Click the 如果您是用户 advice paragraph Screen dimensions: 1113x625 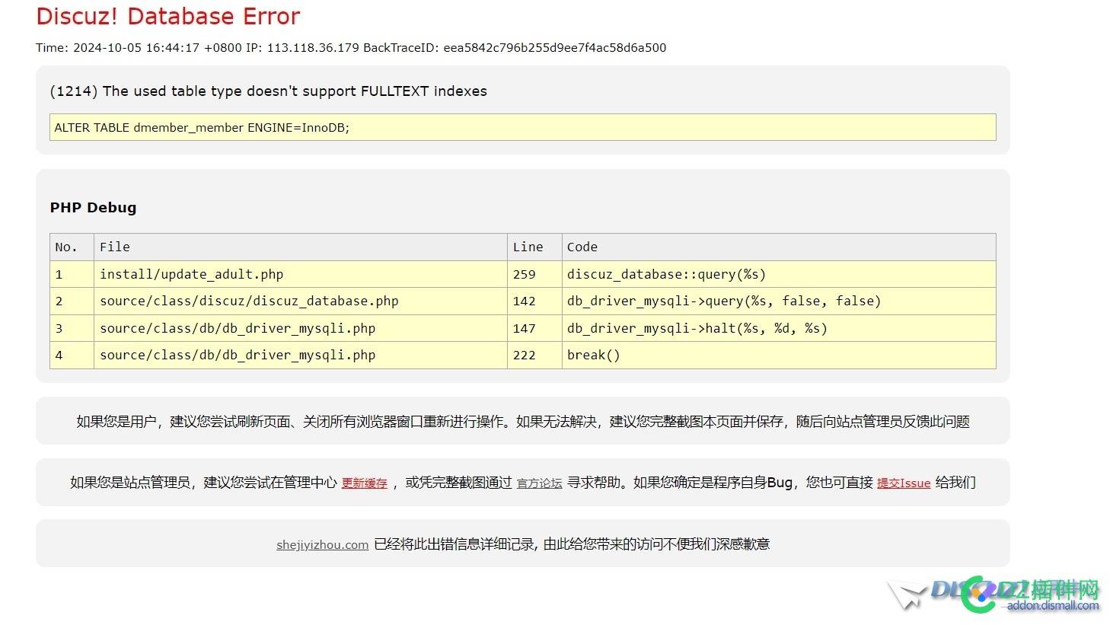(523, 422)
